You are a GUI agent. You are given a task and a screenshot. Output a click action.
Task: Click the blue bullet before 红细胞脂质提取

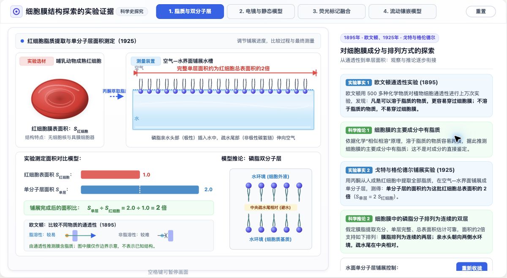[22, 41]
